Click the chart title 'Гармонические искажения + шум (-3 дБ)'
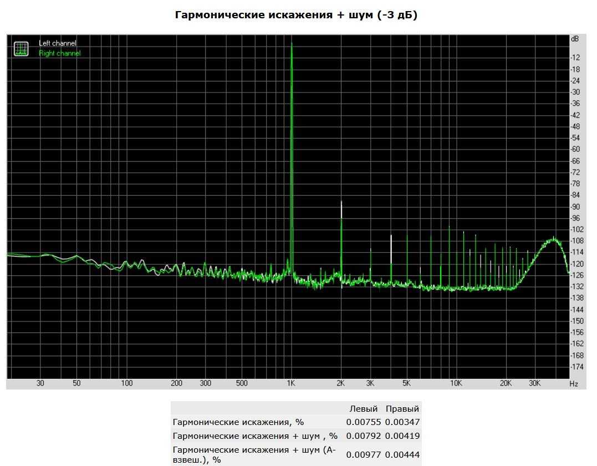This screenshot has height=466, width=597. (x=296, y=15)
